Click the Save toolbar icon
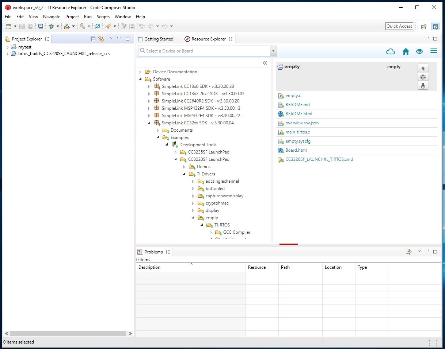This screenshot has height=349, width=445. [22, 26]
